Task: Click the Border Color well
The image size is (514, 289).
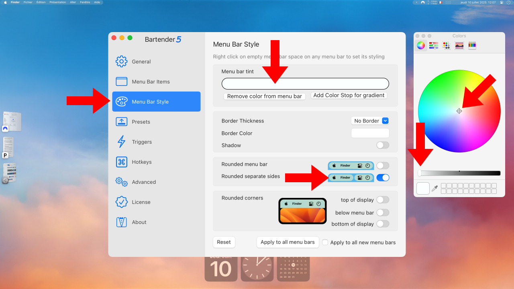Action: (370, 133)
